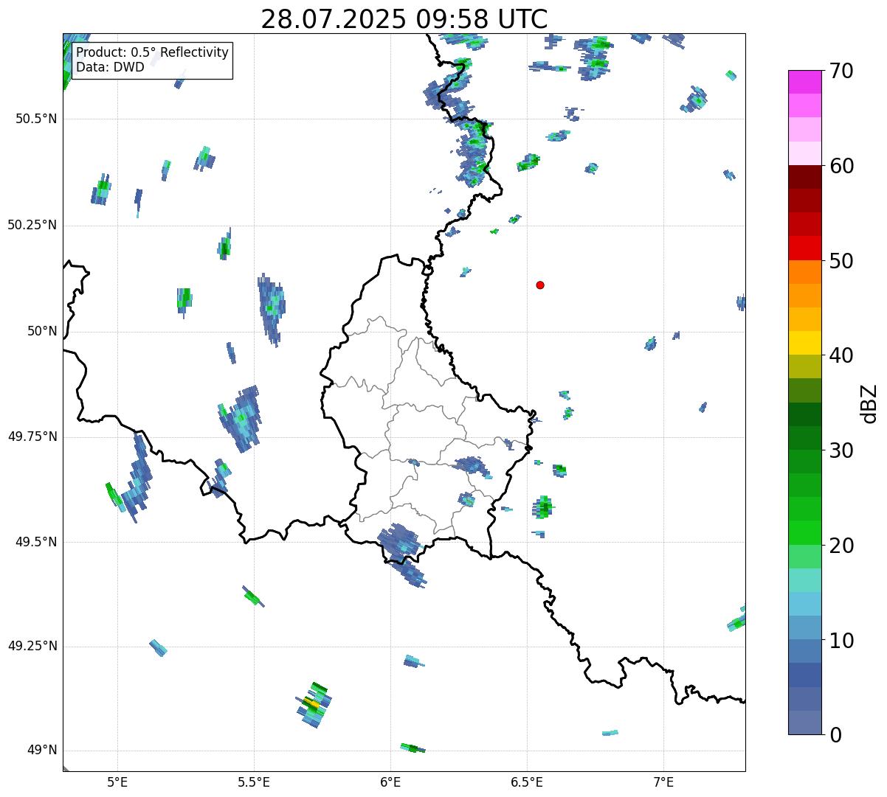887x797 pixels.
Task: Click the magenta top colorbar swatch
Action: click(x=804, y=82)
